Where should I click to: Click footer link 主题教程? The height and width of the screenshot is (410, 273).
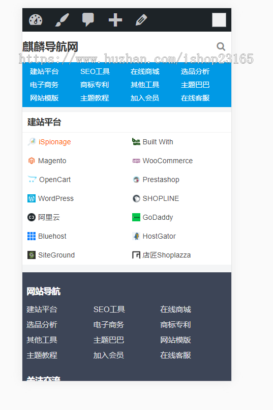click(42, 355)
